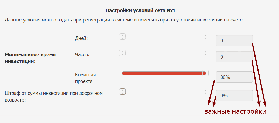Click the "важные настройки" red annotation text
279x123 pixels.
tap(235, 111)
